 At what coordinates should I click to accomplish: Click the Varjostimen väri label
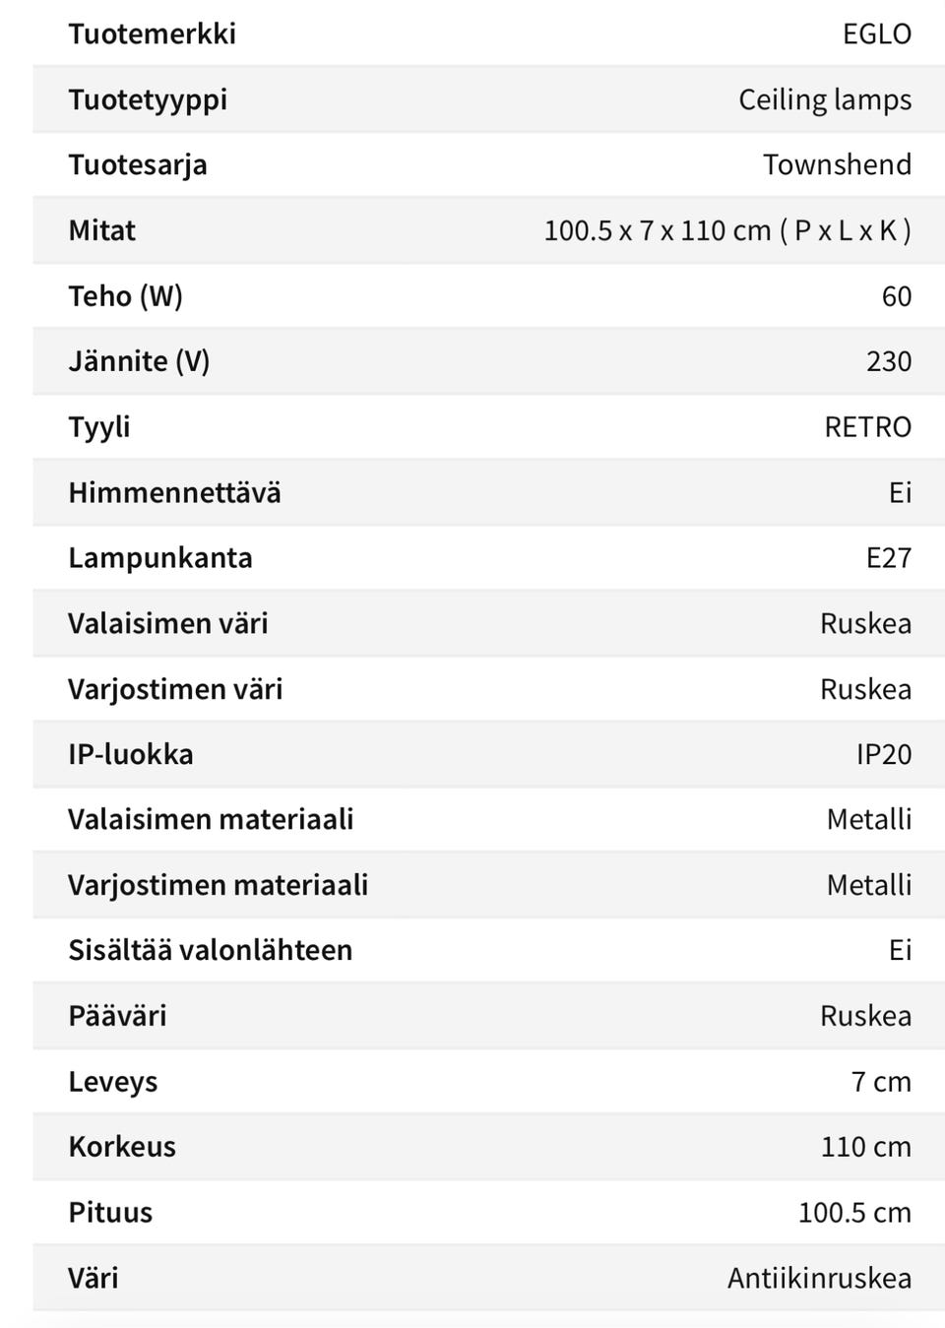[175, 689]
